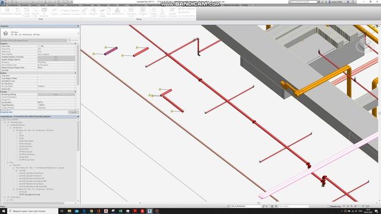Screen dimensions: 381x214
Task: Select the Pipe Series ribbon tool
Action: (93, 11)
